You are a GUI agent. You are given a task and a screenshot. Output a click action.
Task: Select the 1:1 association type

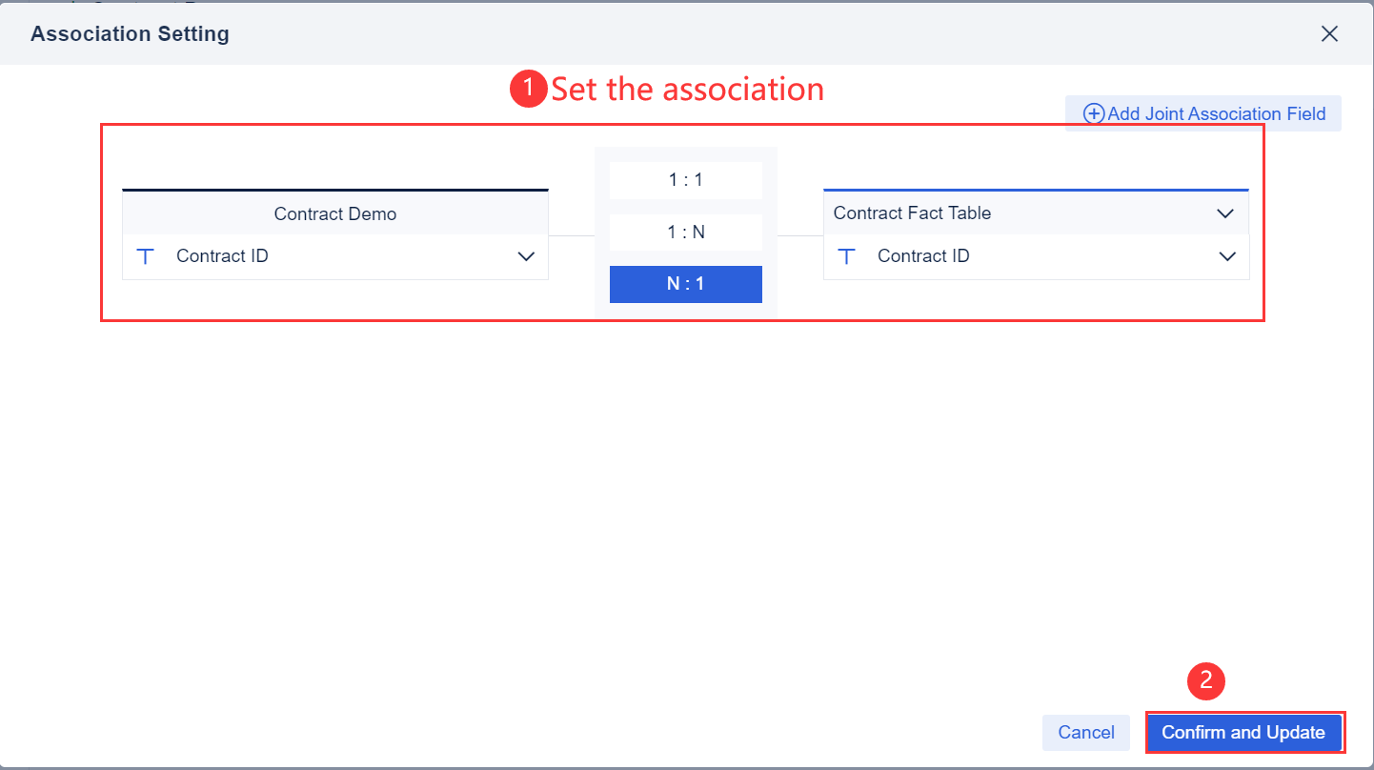[x=685, y=180]
